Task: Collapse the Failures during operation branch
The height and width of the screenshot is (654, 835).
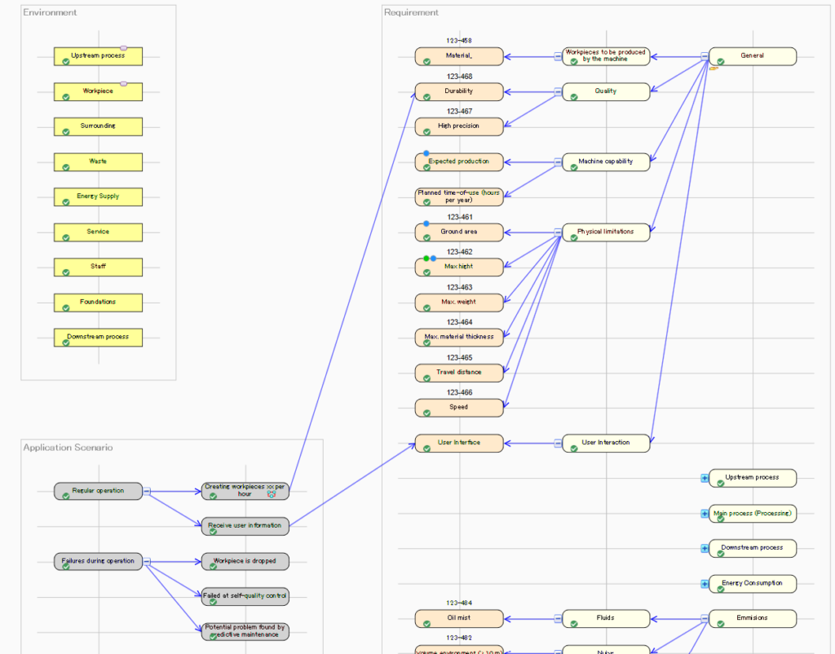Action: point(147,561)
